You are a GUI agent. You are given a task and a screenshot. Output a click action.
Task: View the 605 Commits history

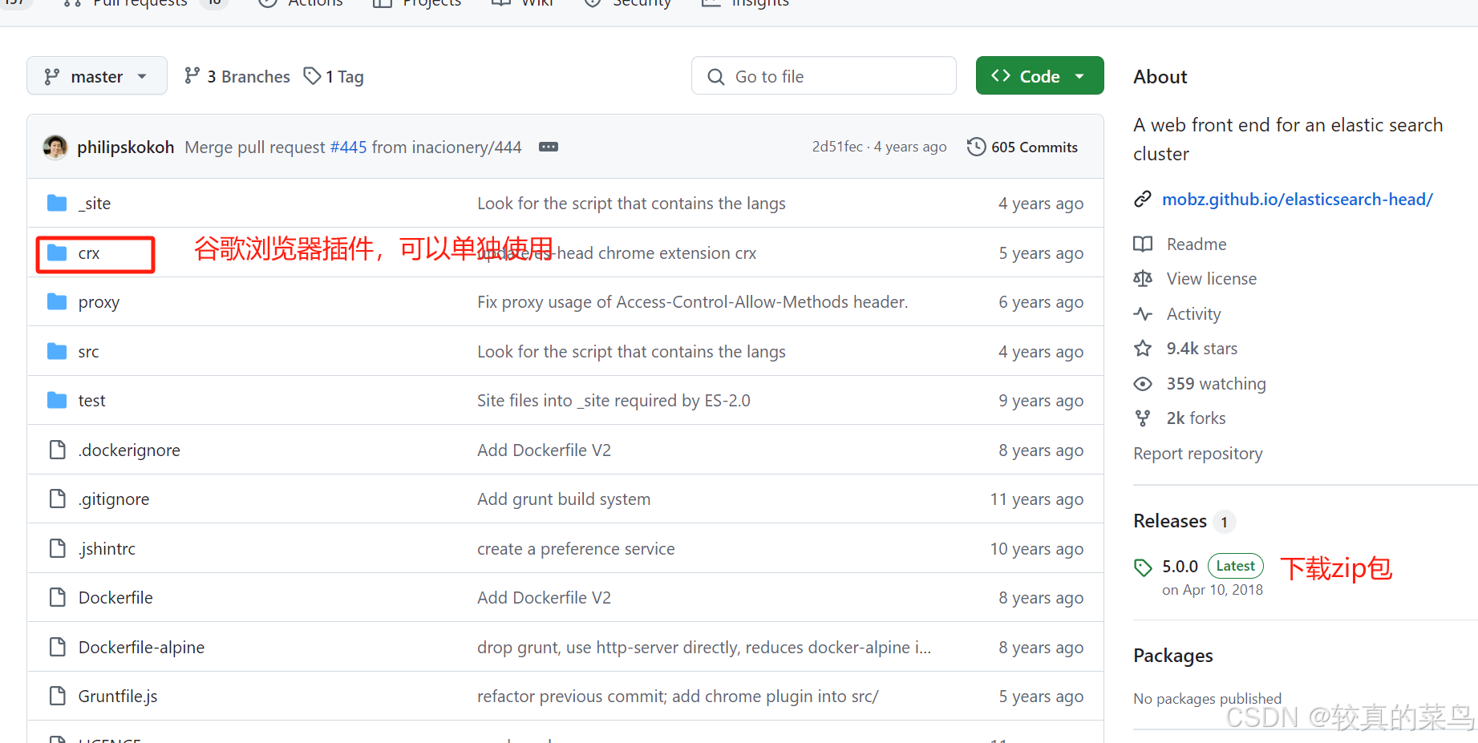(x=1022, y=147)
